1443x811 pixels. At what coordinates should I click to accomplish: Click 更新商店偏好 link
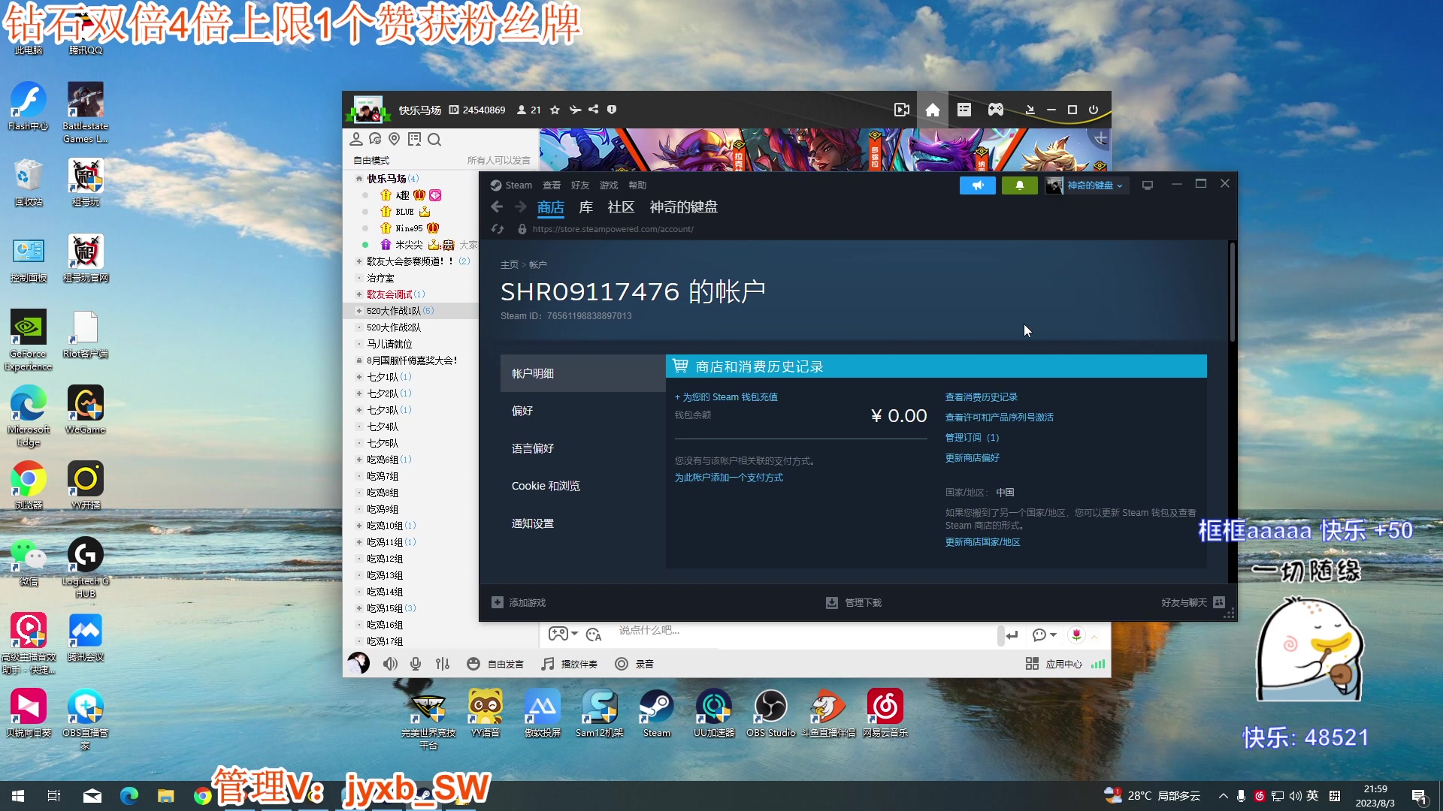[x=973, y=458]
